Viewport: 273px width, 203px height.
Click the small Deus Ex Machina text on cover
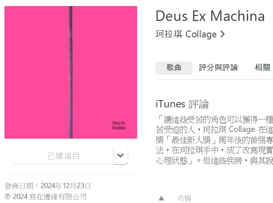coord(119,125)
